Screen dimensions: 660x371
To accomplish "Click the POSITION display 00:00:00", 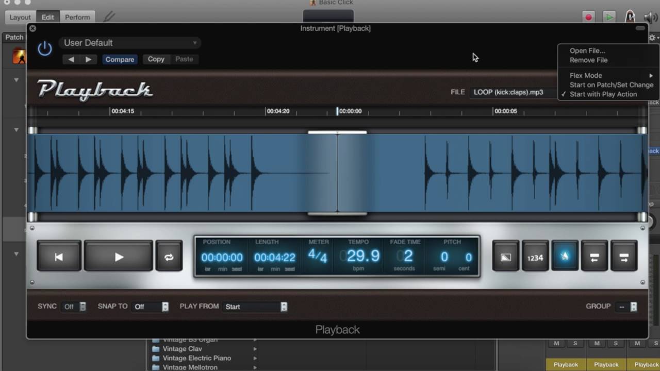I will [x=222, y=257].
